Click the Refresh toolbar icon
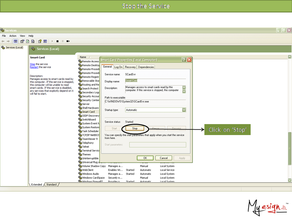Image resolution: width=292 pixels, height=219 pixels. pyautogui.click(x=27, y=41)
